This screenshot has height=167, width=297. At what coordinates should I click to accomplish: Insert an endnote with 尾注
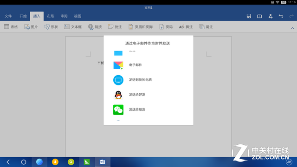click(x=206, y=27)
